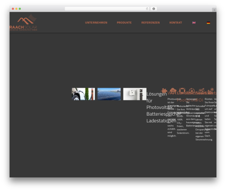The width and height of the screenshot is (226, 191).
Task: Click the macOS green maximize button
Action: point(20,9)
